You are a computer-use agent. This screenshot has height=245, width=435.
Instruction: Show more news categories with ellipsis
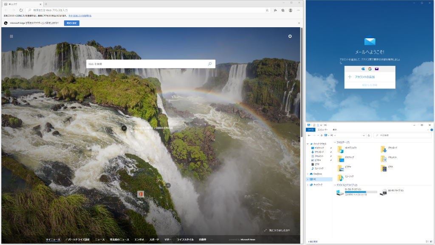point(212,239)
